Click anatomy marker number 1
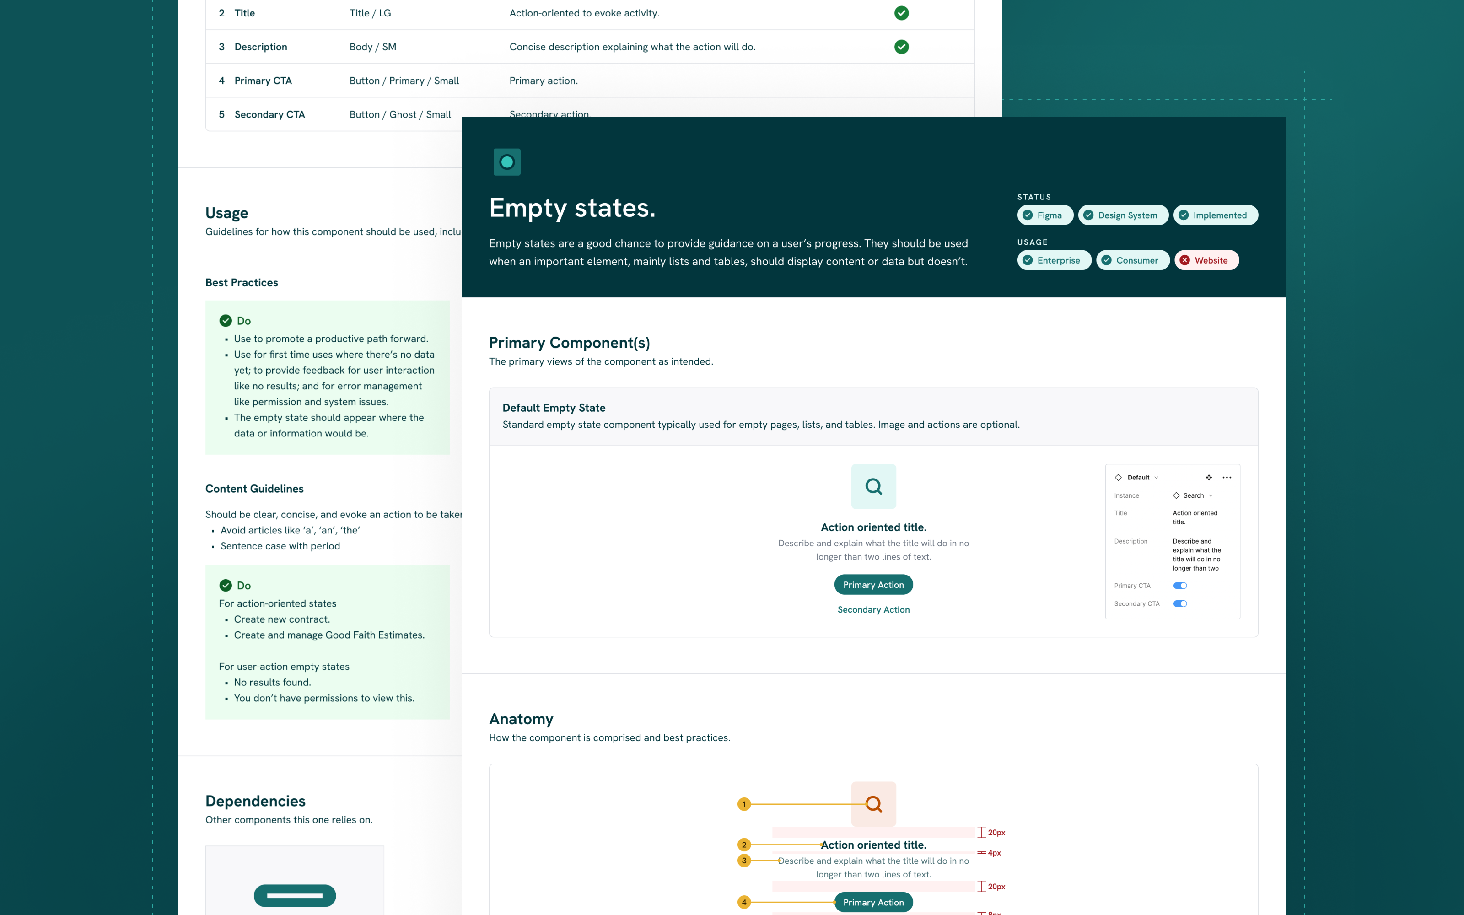The image size is (1464, 915). (744, 804)
